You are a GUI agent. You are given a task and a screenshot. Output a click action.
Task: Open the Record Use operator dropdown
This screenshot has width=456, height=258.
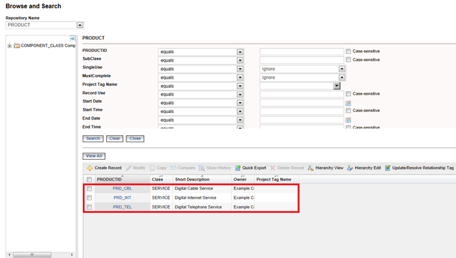tap(240, 95)
